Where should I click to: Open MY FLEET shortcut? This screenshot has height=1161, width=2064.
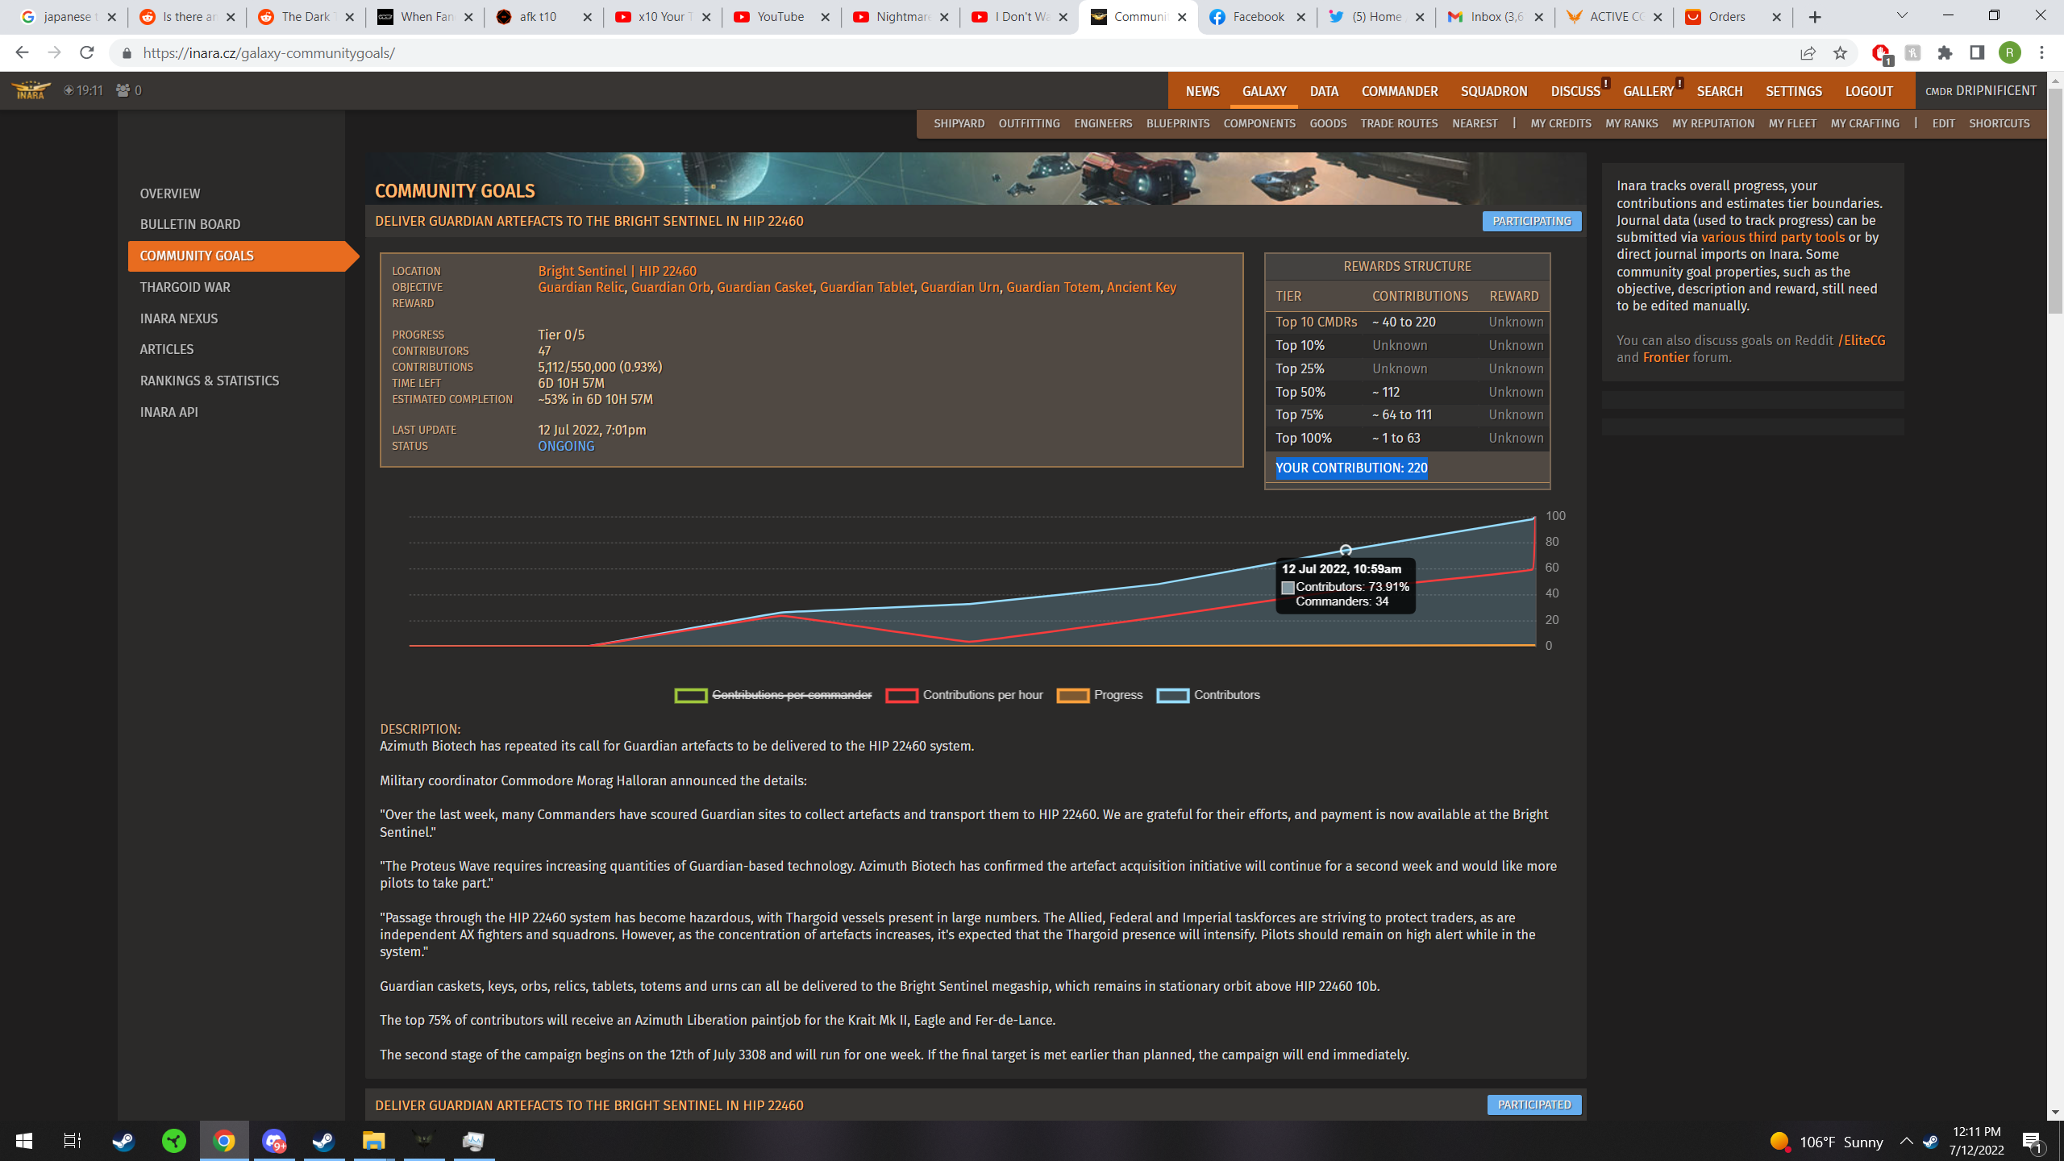(x=1792, y=123)
